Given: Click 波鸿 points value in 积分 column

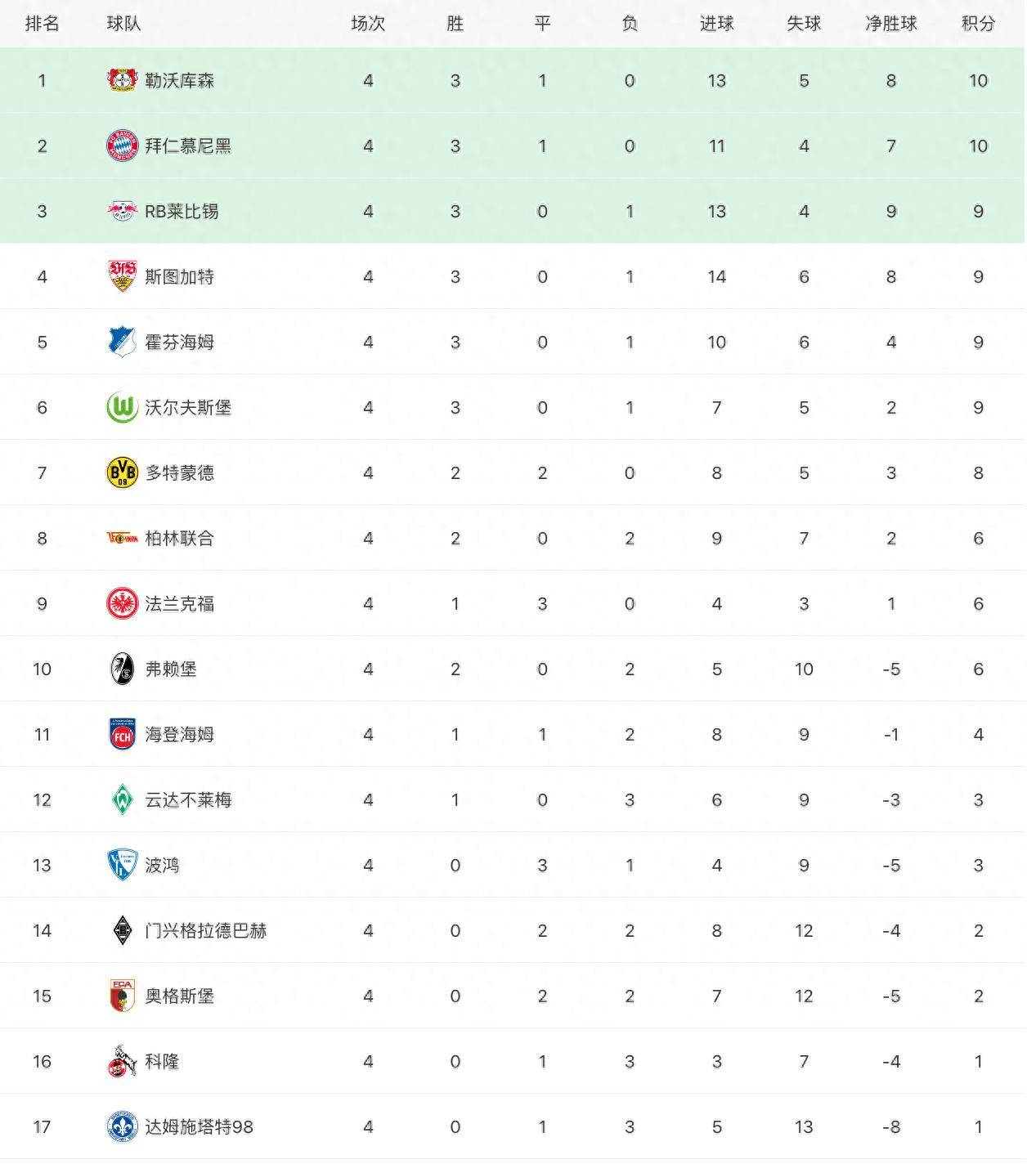Looking at the screenshot, I should click(978, 865).
